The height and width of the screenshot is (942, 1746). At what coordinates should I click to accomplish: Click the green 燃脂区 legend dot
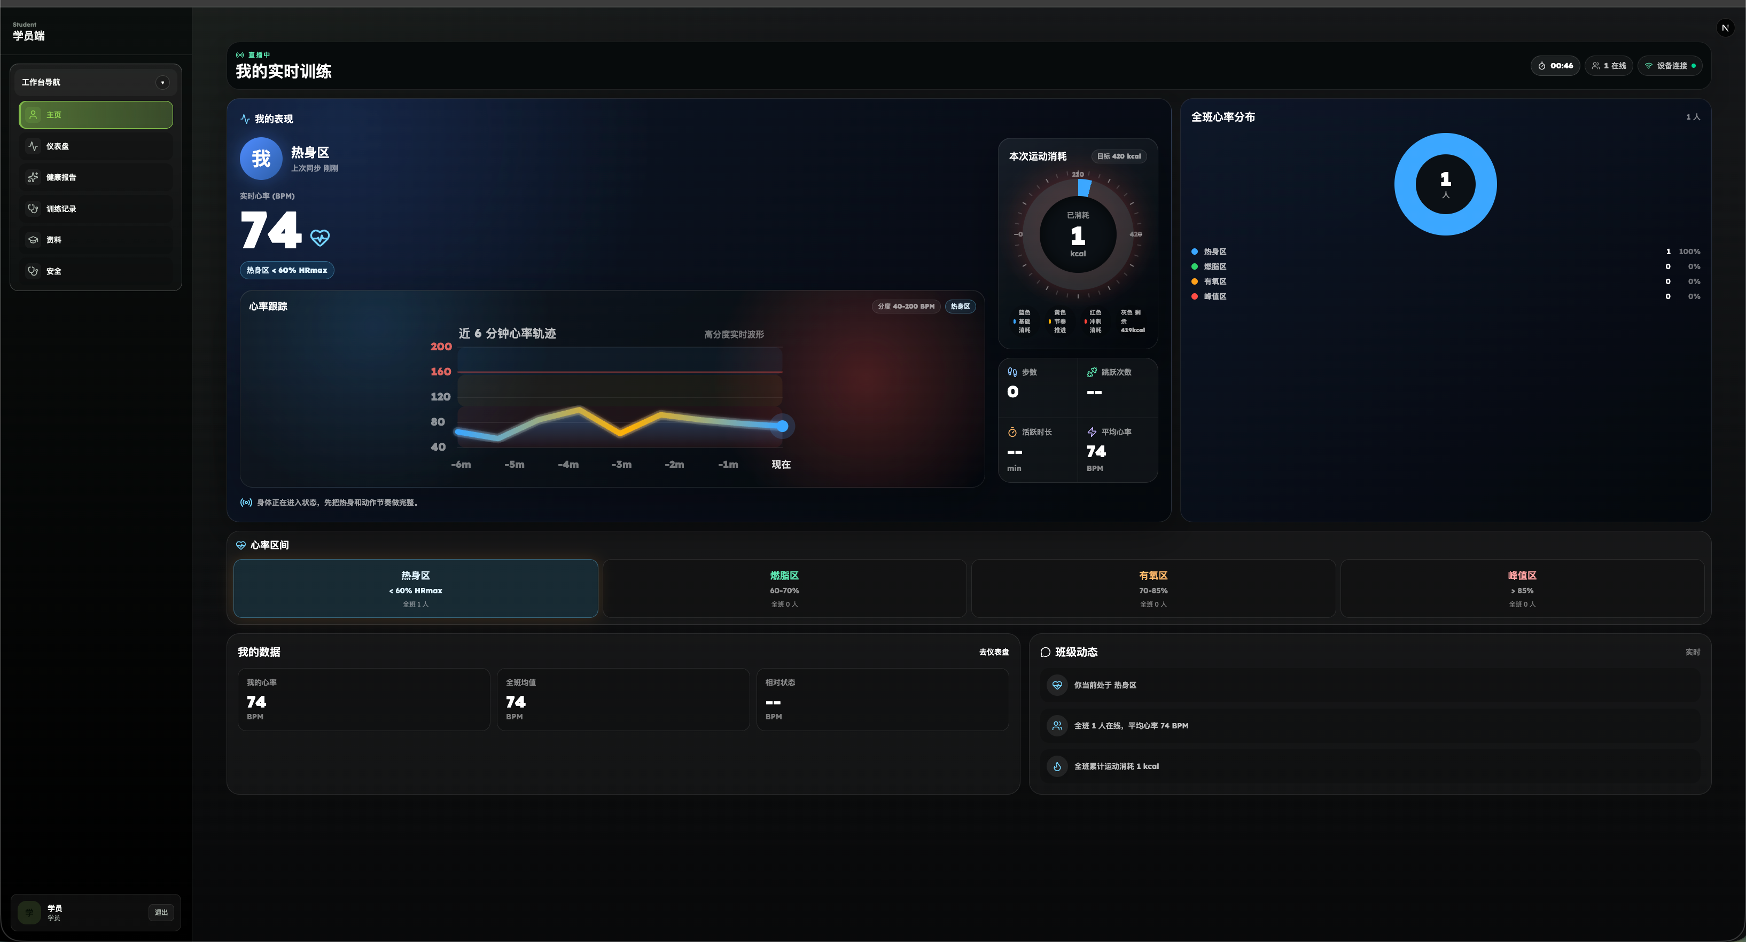(1194, 267)
